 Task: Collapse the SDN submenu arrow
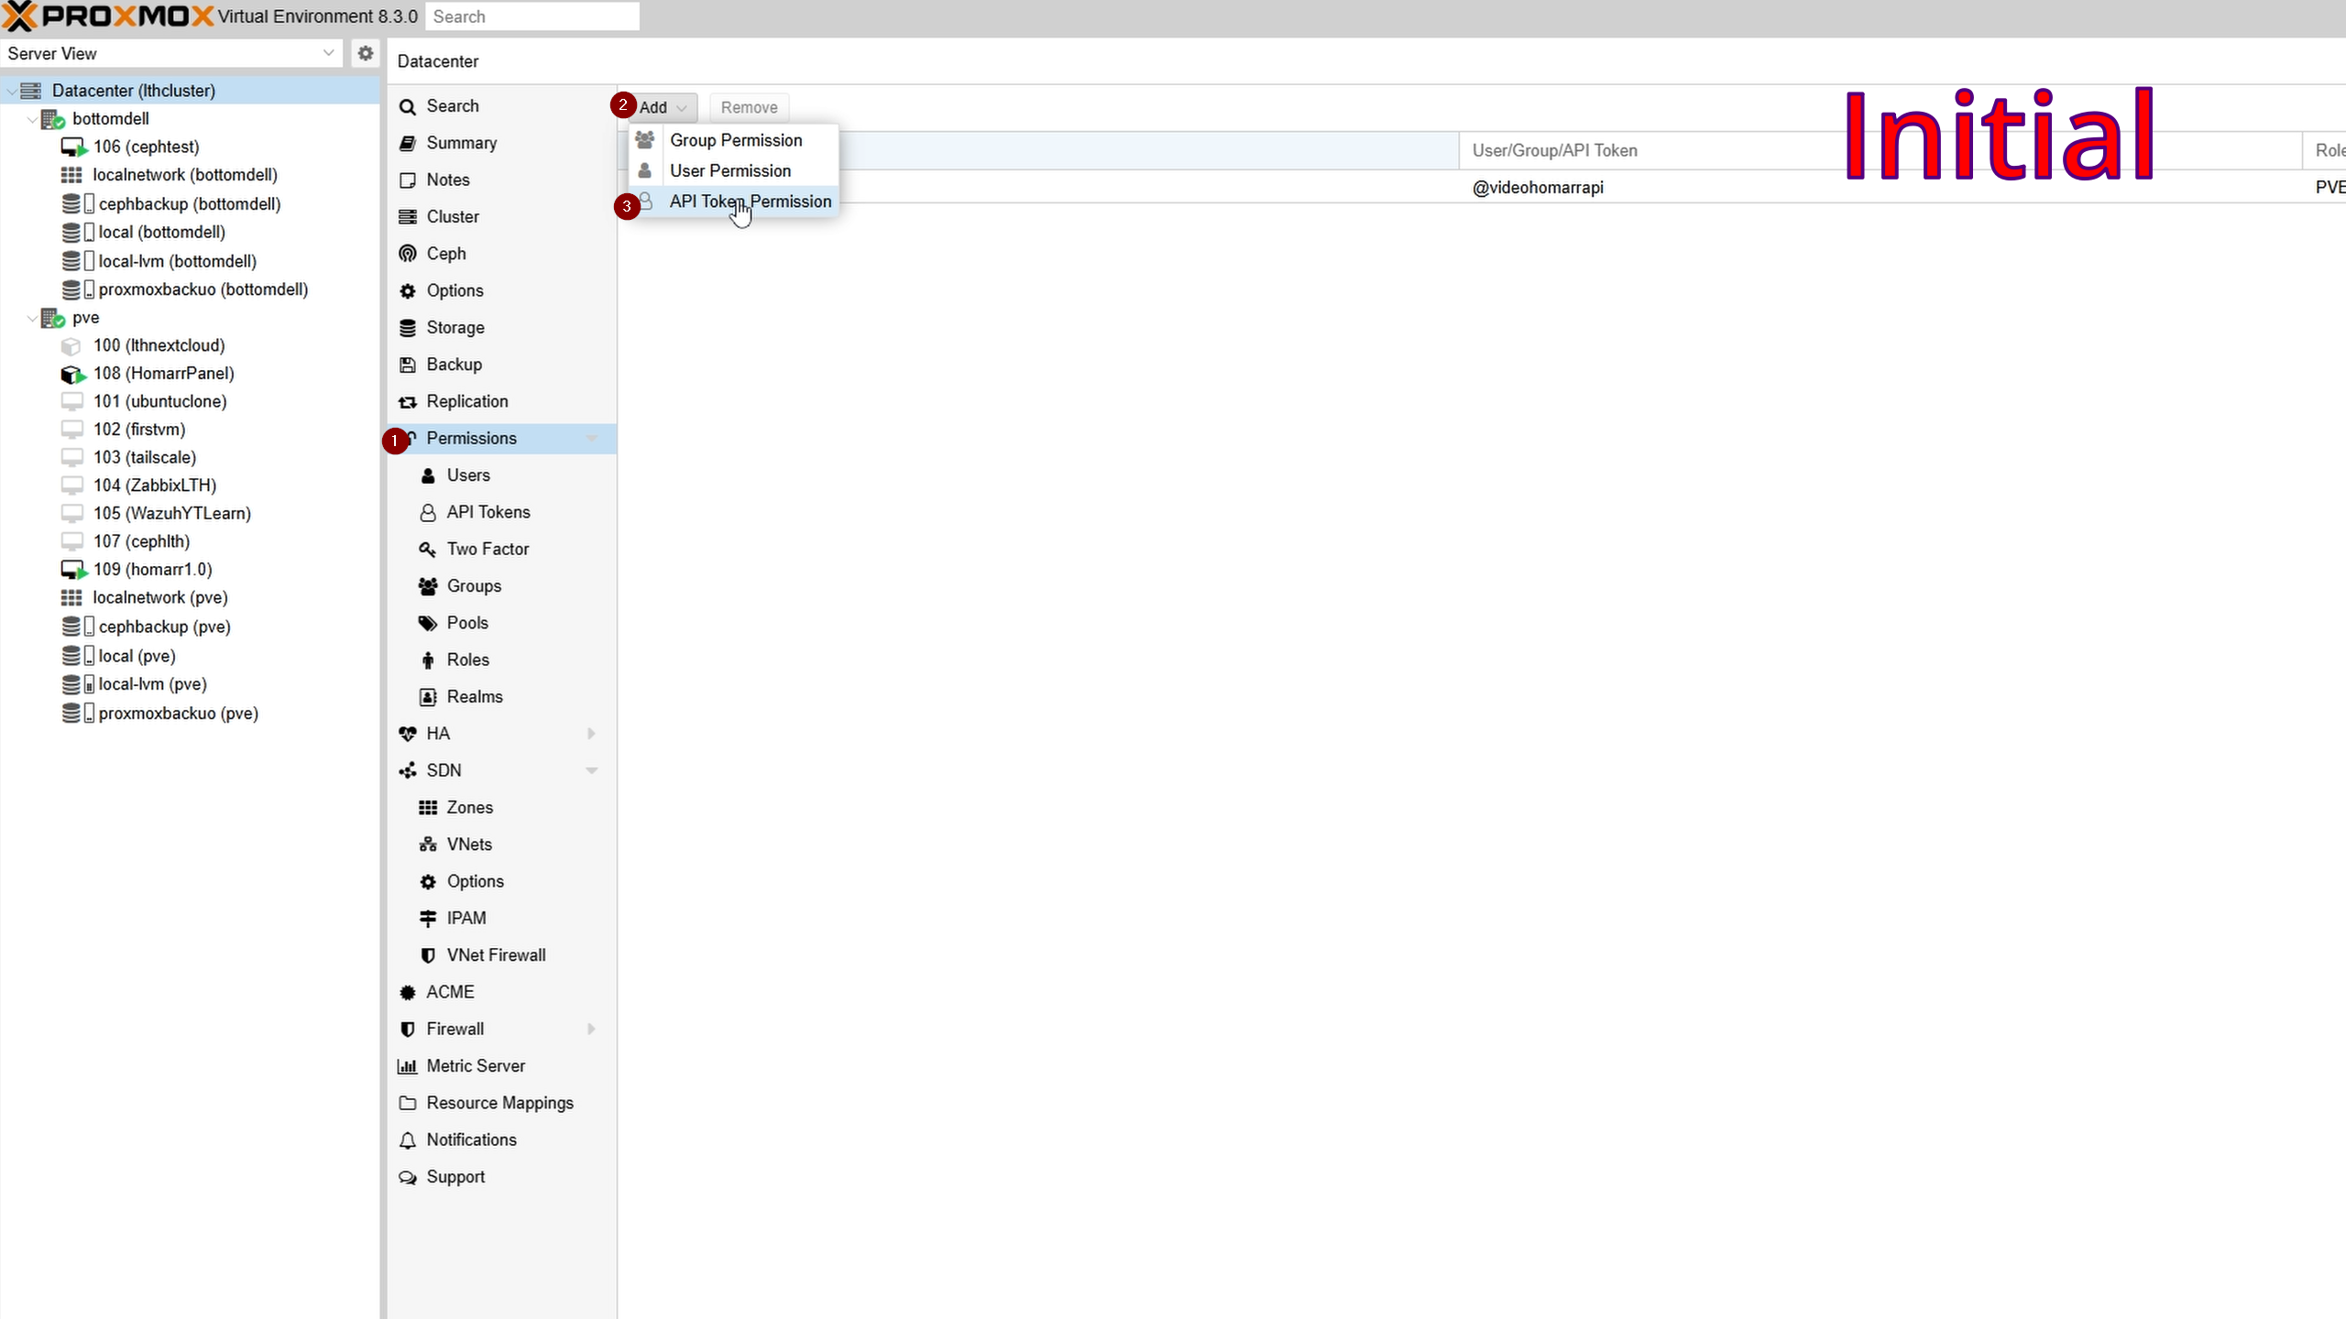click(x=591, y=771)
